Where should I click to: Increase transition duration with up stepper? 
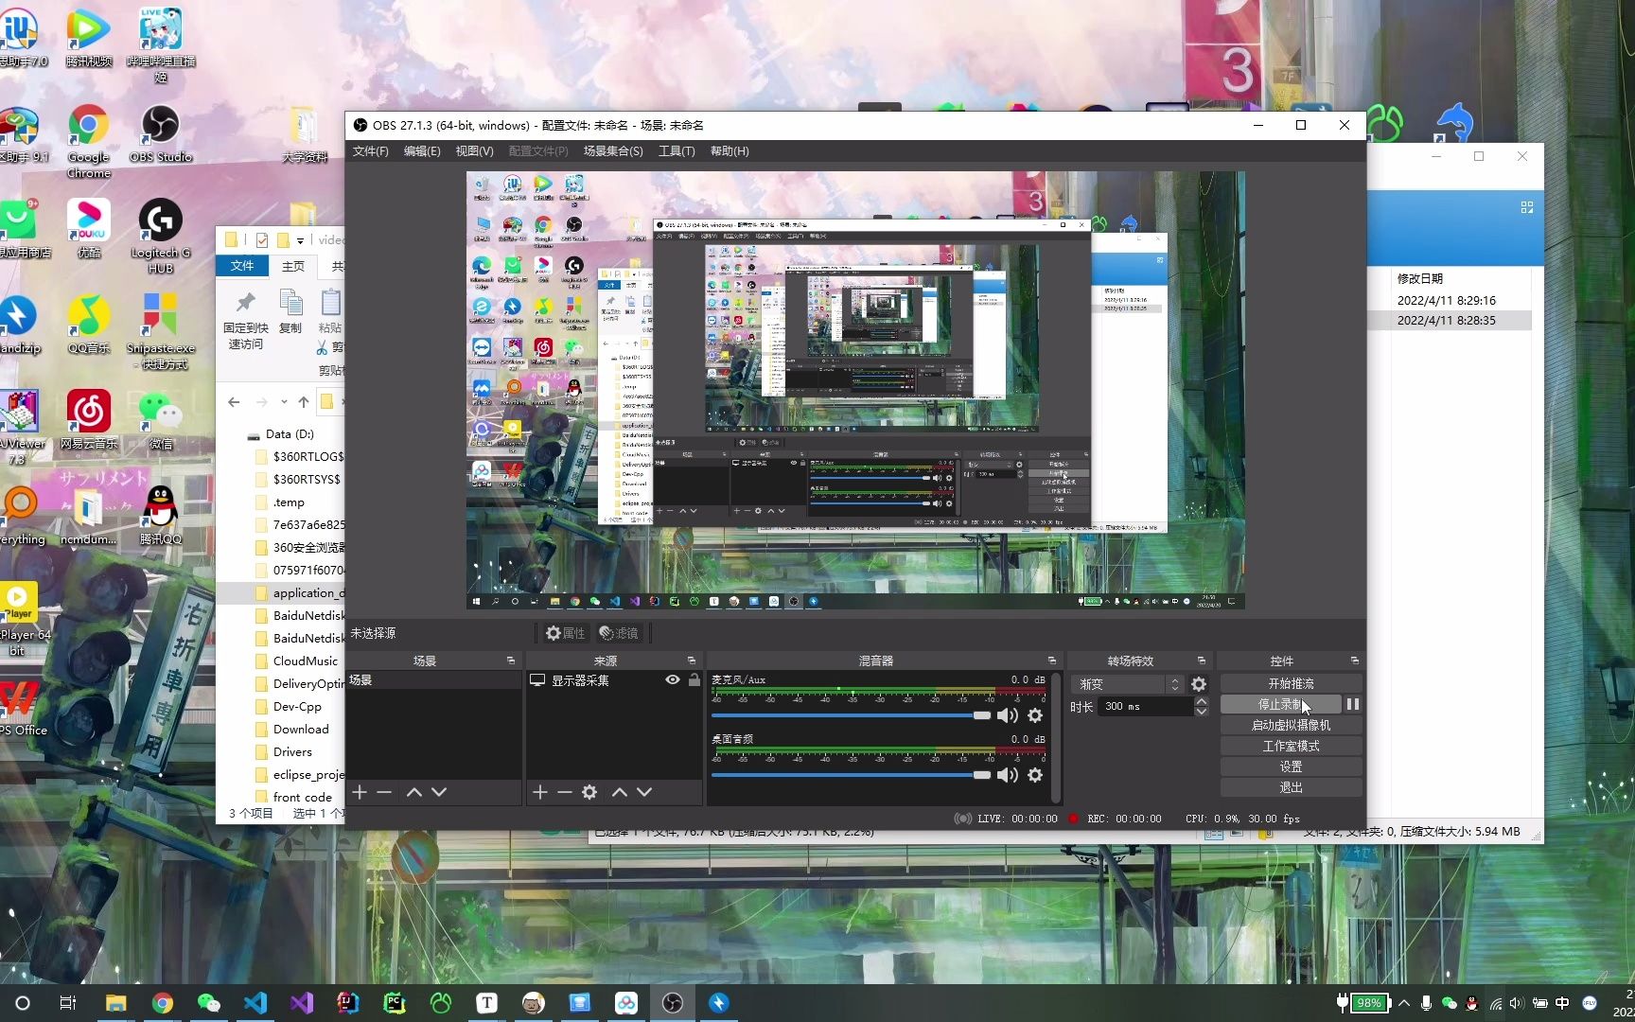[1201, 701]
